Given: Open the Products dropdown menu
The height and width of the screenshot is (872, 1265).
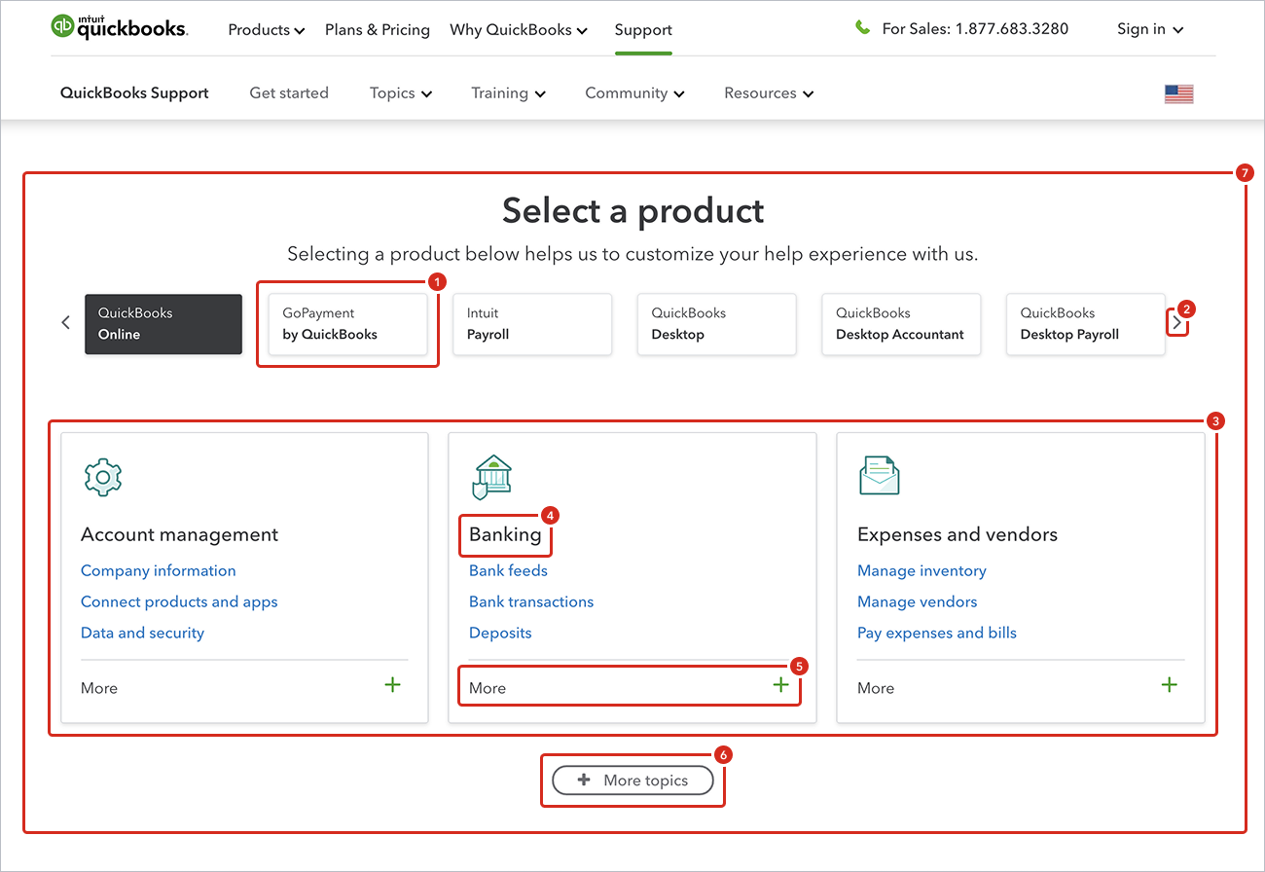Looking at the screenshot, I should (267, 30).
